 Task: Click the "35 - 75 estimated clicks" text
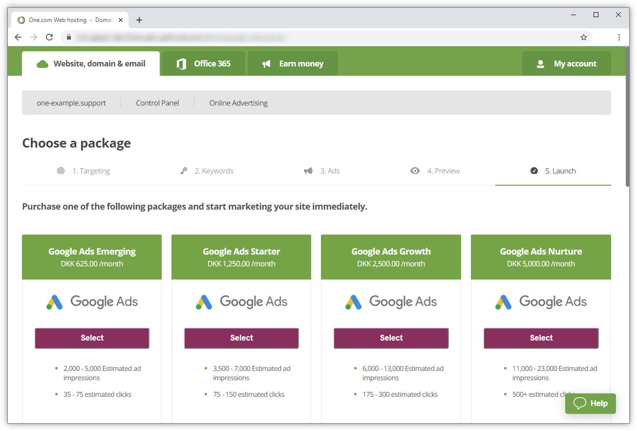tap(97, 394)
